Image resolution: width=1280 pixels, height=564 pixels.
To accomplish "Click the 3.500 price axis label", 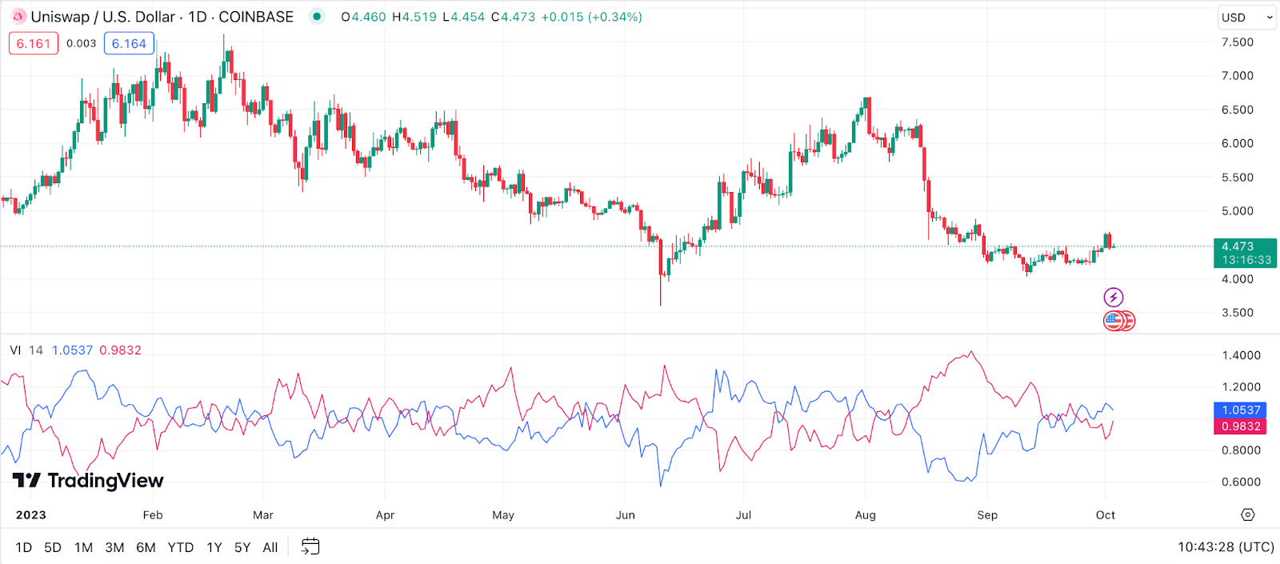I will (1238, 313).
